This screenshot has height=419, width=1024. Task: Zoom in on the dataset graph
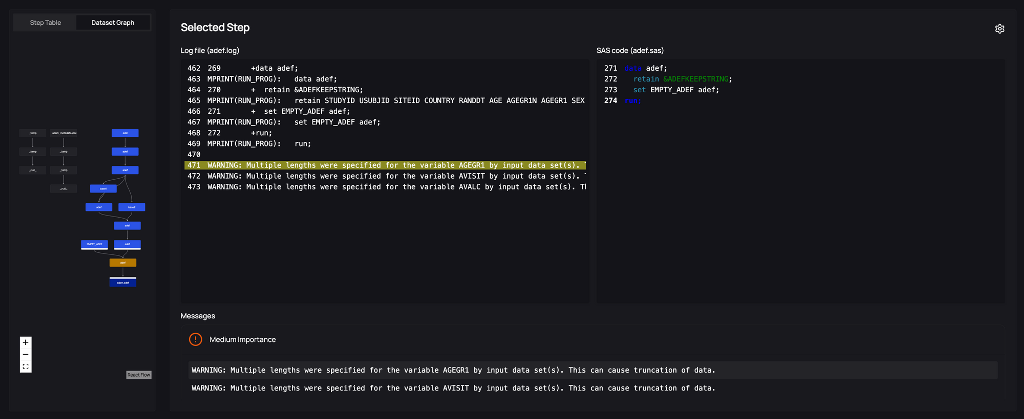tap(25, 342)
